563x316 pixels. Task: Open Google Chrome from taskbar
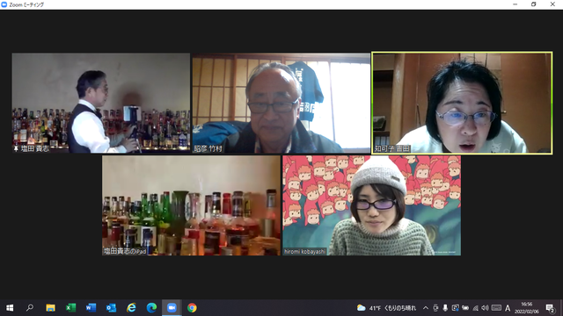[192, 308]
